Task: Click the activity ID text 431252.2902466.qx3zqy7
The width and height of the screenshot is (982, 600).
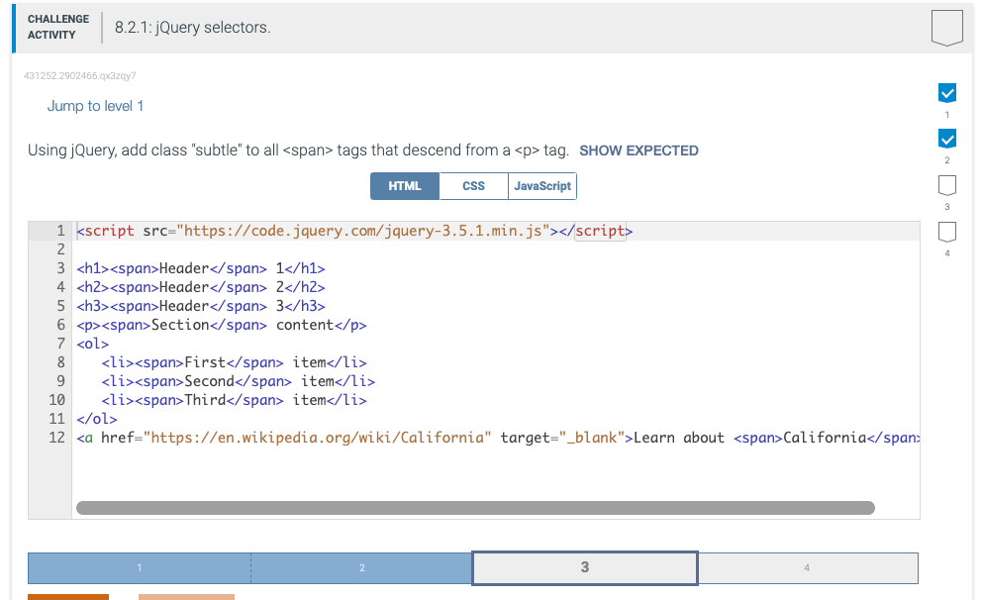Action: [x=80, y=76]
